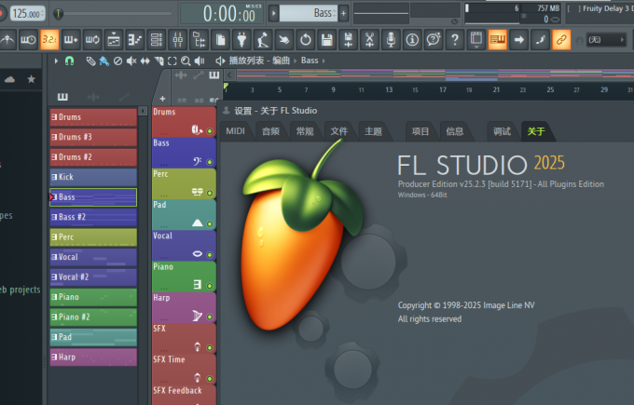
Task: Open the Channel rack icon
Action: point(157,40)
